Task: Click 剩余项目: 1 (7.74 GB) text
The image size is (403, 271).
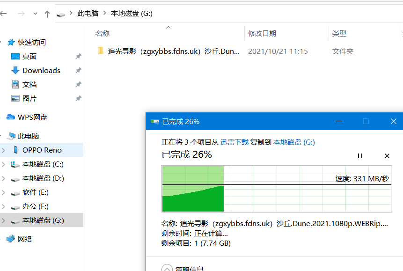Action: [x=196, y=243]
